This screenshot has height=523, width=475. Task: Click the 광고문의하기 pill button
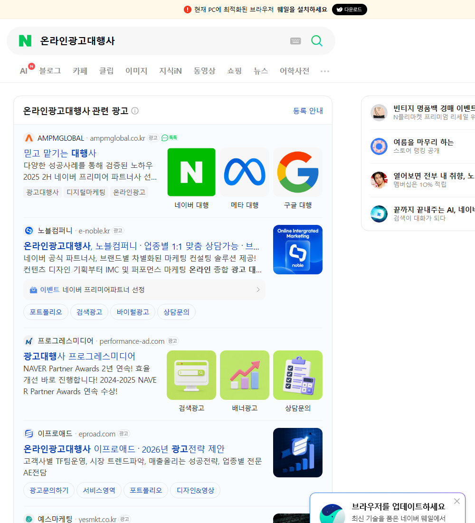[x=49, y=490]
